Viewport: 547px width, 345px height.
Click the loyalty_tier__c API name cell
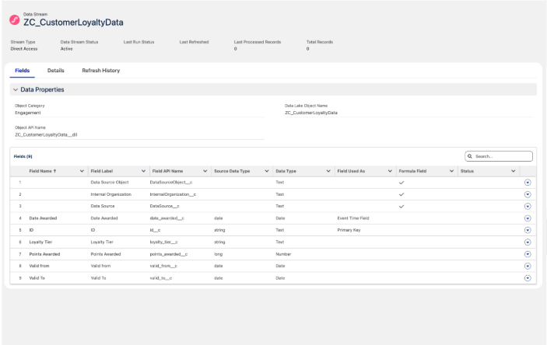pos(164,242)
